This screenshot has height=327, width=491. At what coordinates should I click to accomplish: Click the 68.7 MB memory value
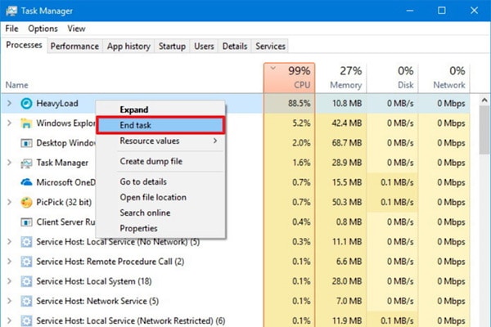tap(347, 143)
